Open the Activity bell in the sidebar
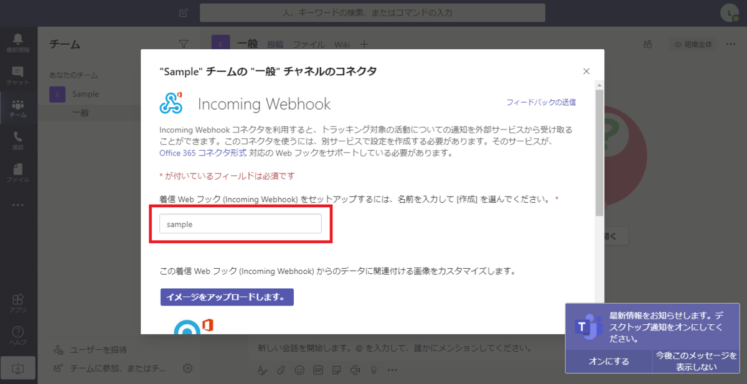The image size is (747, 384). (18, 42)
